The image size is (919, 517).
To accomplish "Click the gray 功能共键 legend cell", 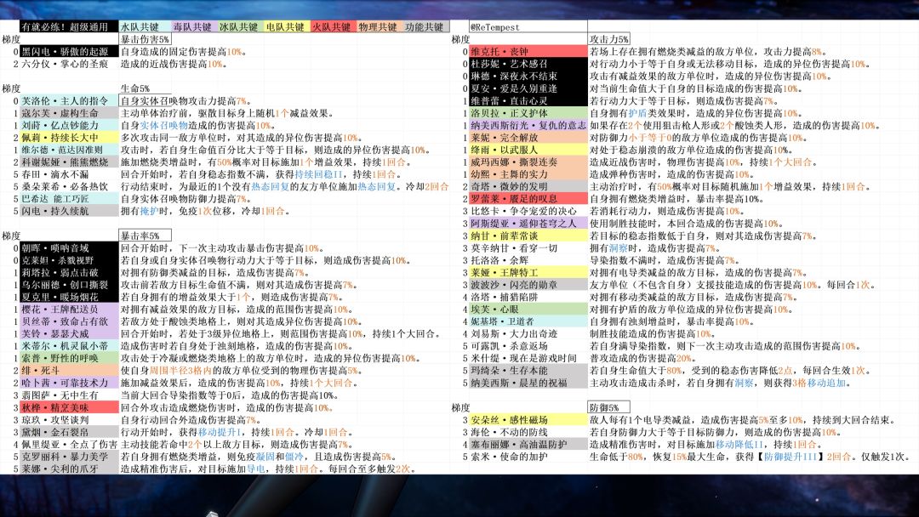I will tap(426, 27).
